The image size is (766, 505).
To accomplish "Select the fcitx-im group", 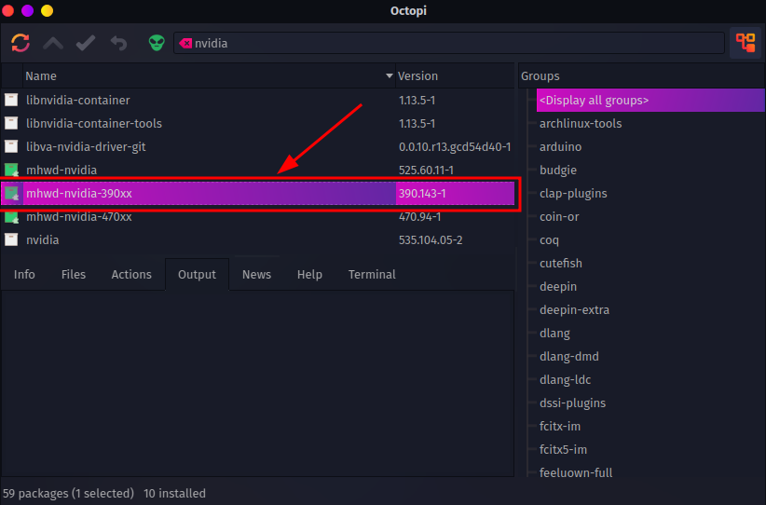I will pos(560,427).
